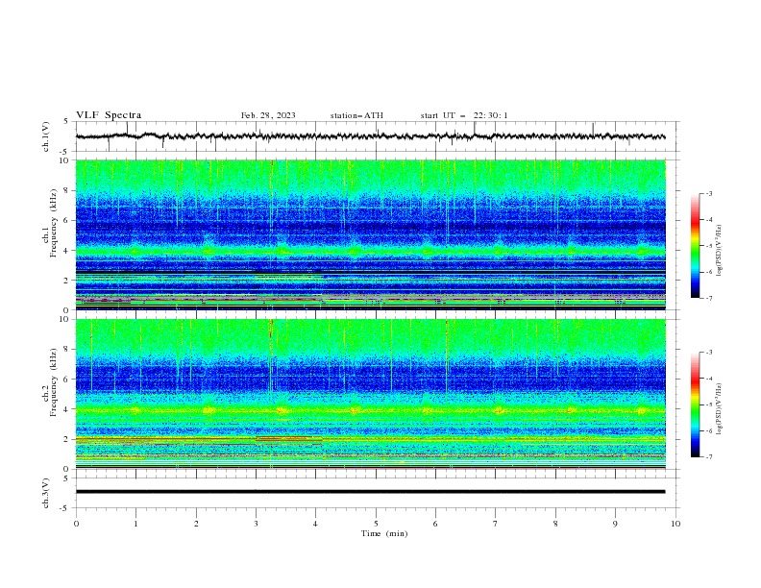This screenshot has height=588, width=761.
Task: Click the '5' tick on time axis
Action: (x=376, y=524)
